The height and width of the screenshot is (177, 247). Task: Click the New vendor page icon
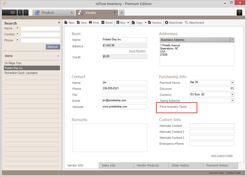[66, 23]
